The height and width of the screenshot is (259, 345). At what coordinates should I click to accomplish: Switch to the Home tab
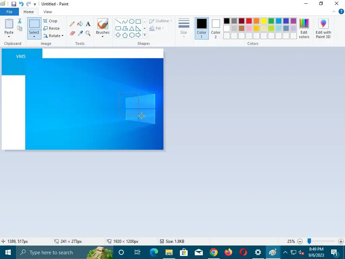[x=29, y=12]
